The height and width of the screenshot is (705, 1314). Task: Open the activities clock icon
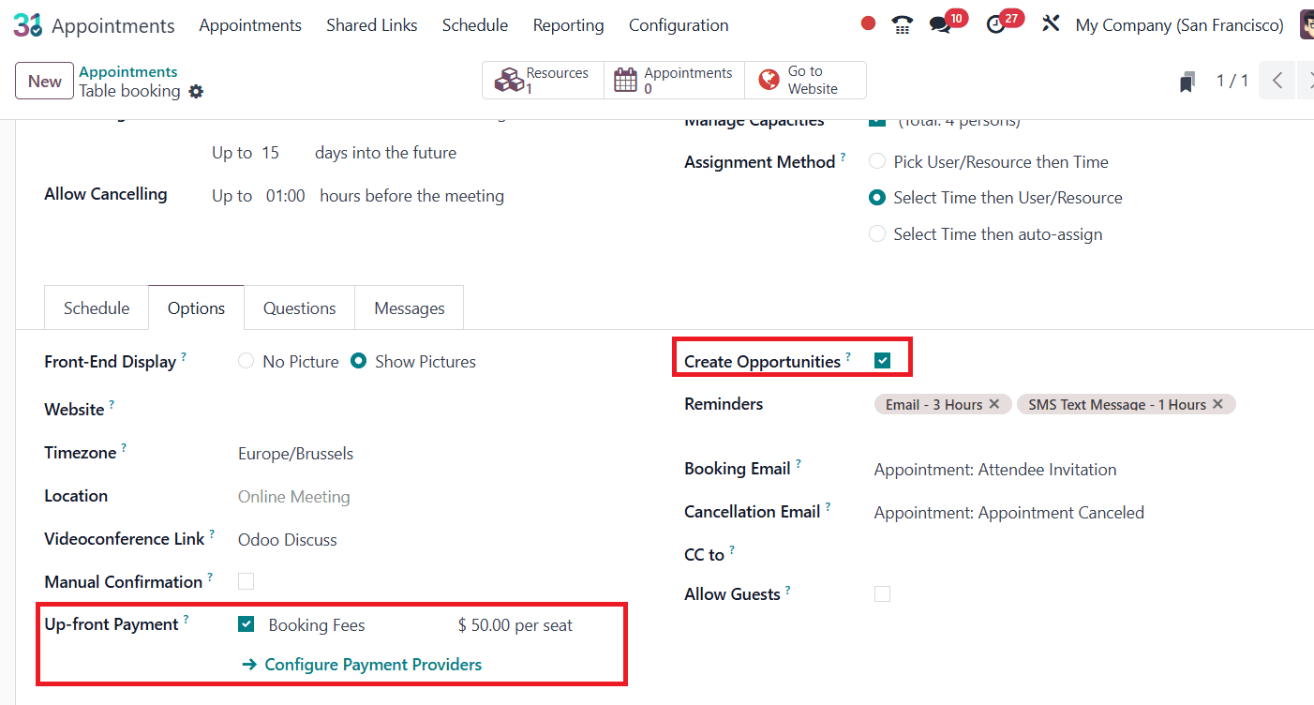[x=995, y=25]
